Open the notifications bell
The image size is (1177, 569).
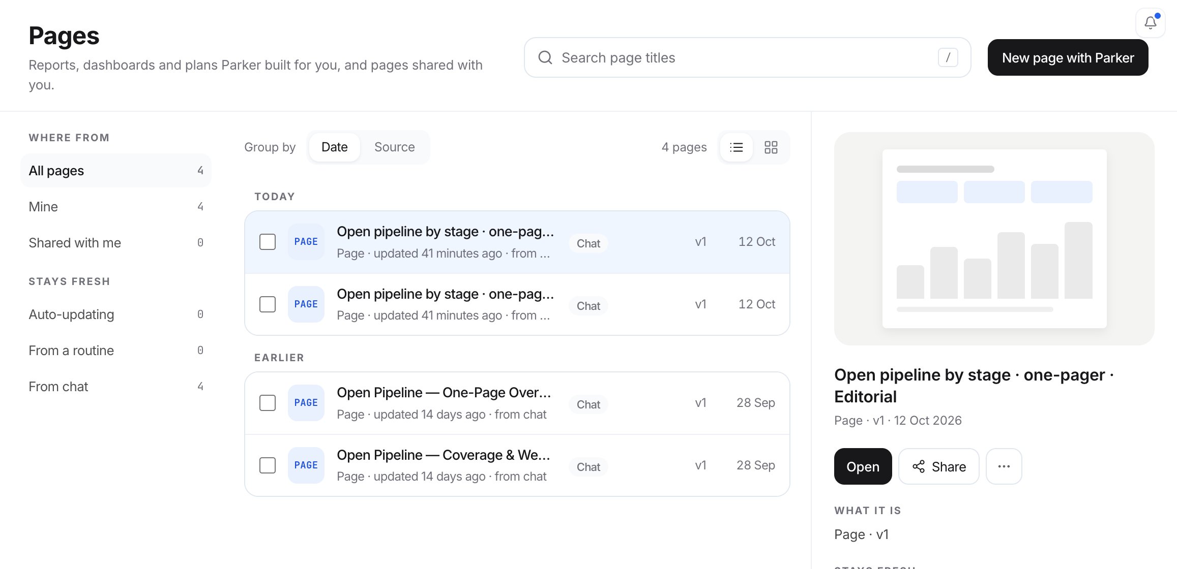1150,23
